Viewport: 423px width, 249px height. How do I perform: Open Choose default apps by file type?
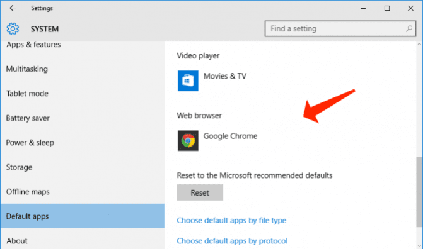tap(231, 221)
